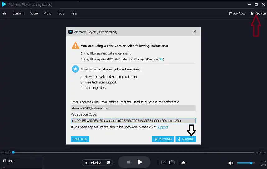Mute audio with the speaker icon
This screenshot has width=267, height=169.
tap(231, 163)
